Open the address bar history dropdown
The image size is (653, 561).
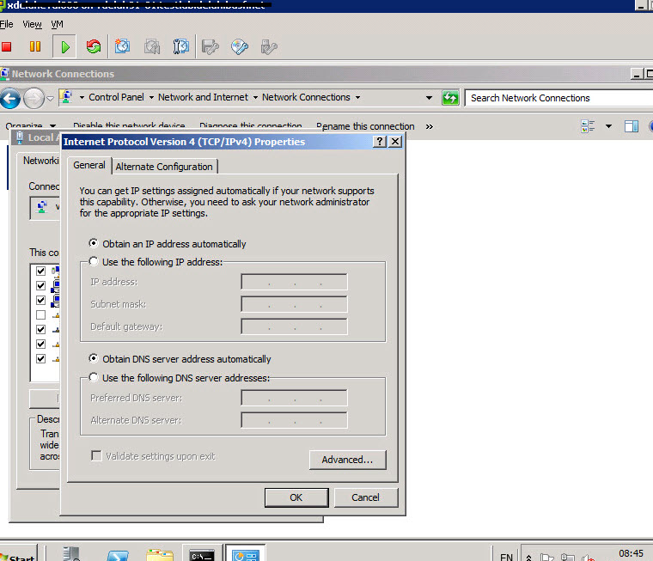[x=429, y=98]
